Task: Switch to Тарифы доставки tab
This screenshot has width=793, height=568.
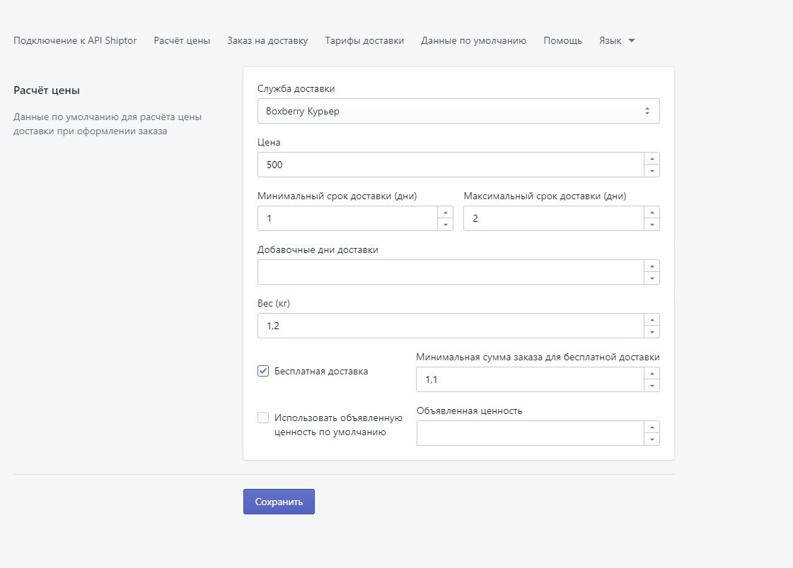Action: click(364, 41)
